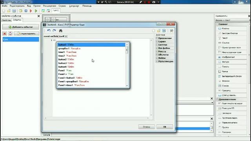Choose timer2 in autocomplete list

point(91,56)
